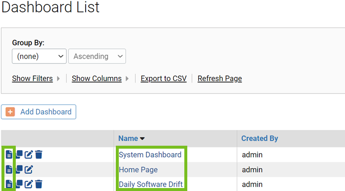
Task: Click the orange plus icon on Add Dashboard
Action: pos(10,112)
